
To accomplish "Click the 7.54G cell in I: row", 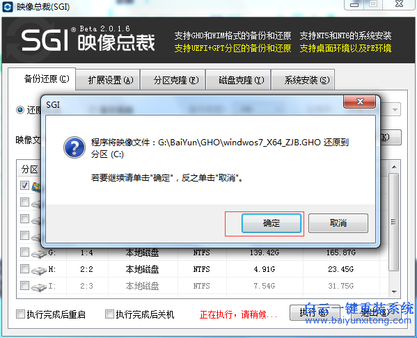I will point(265,286).
